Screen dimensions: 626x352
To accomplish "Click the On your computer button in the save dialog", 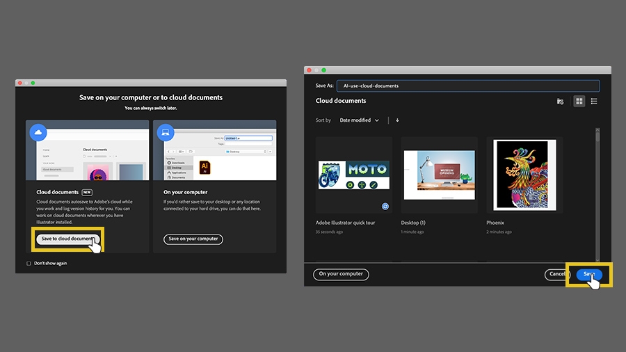I will pyautogui.click(x=341, y=274).
